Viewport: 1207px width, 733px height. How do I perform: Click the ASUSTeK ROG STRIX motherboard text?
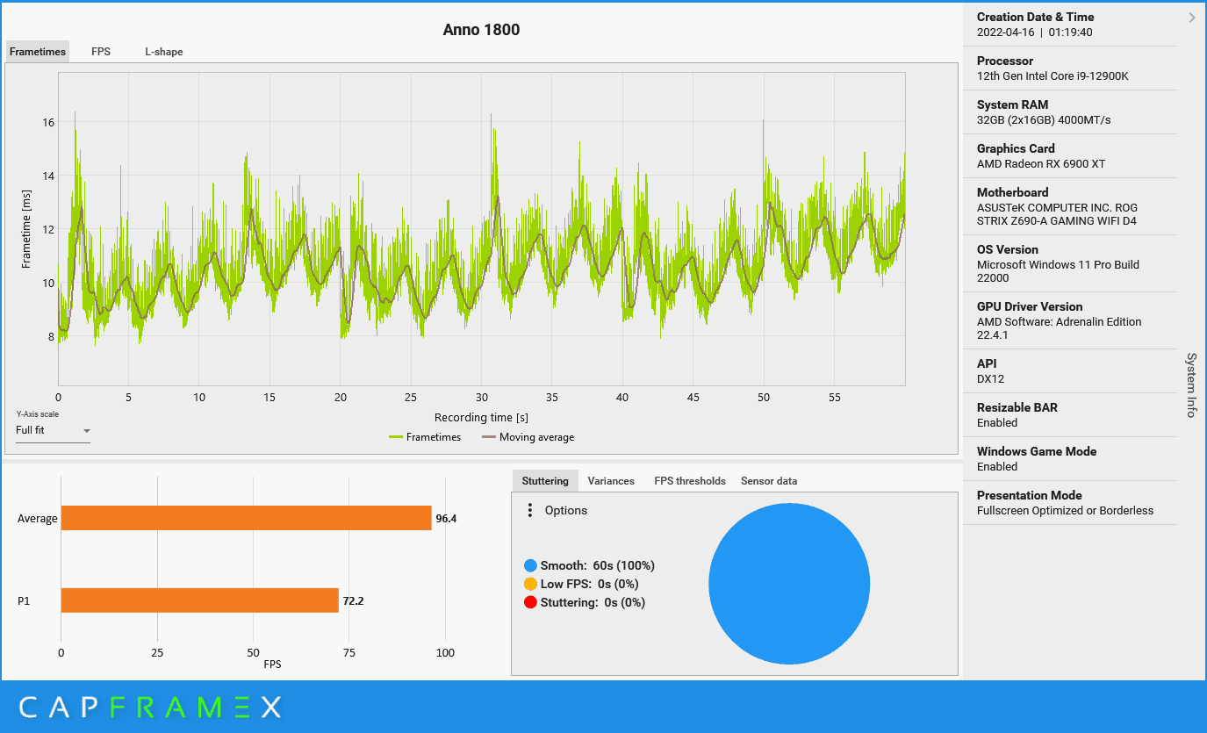click(x=1057, y=214)
